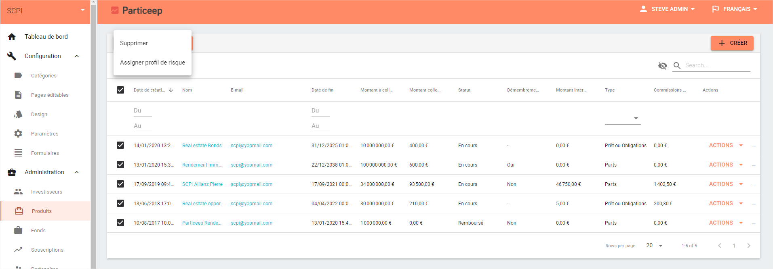Viewport: 773px width, 269px height.
Task: Click the magnifier search icon
Action: tap(677, 65)
